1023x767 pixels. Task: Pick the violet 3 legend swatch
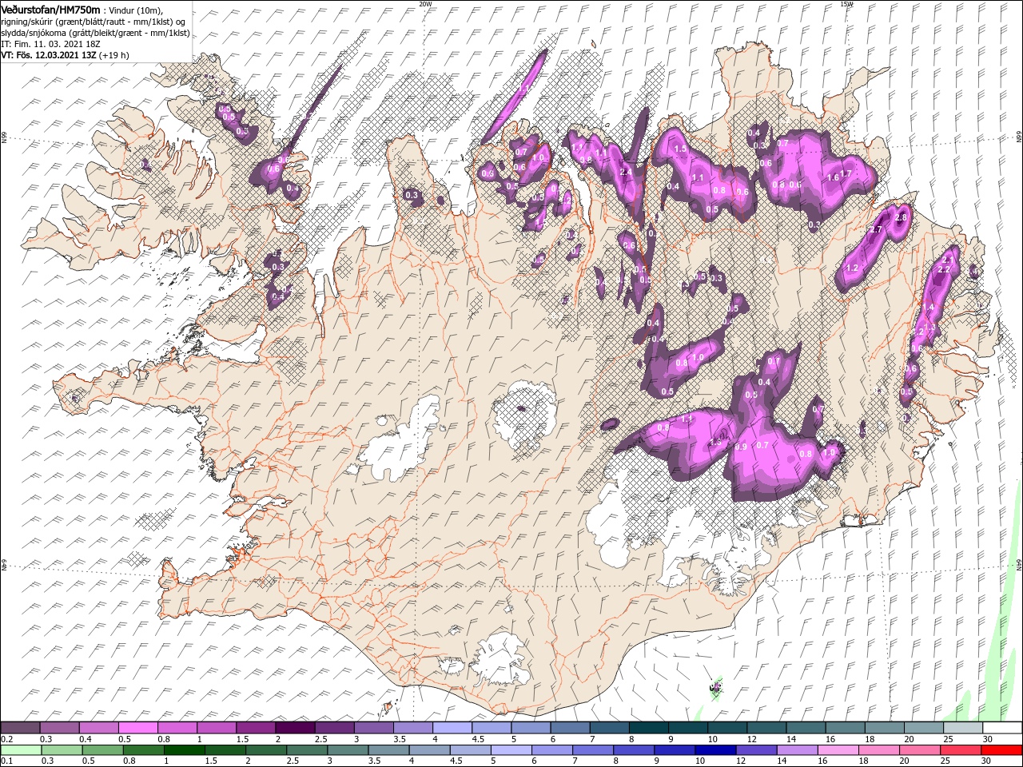[x=374, y=727]
